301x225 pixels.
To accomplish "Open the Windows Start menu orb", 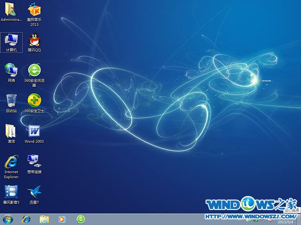I will [x=8, y=219].
